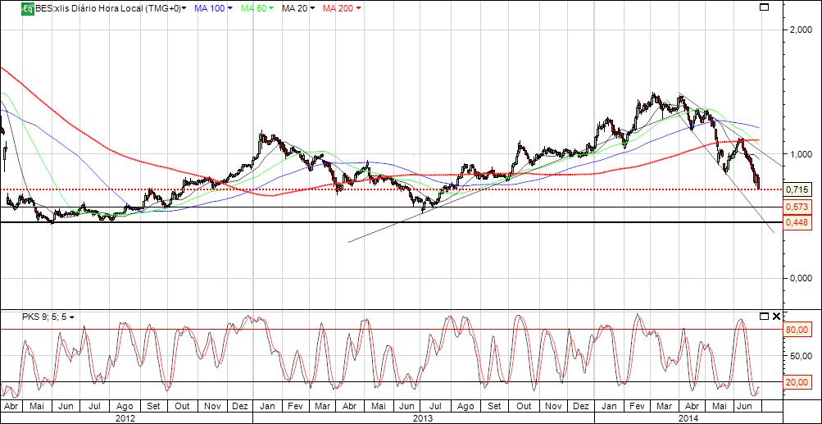The height and width of the screenshot is (424, 822).
Task: Click the 1,000 price axis label
Action: (802, 153)
